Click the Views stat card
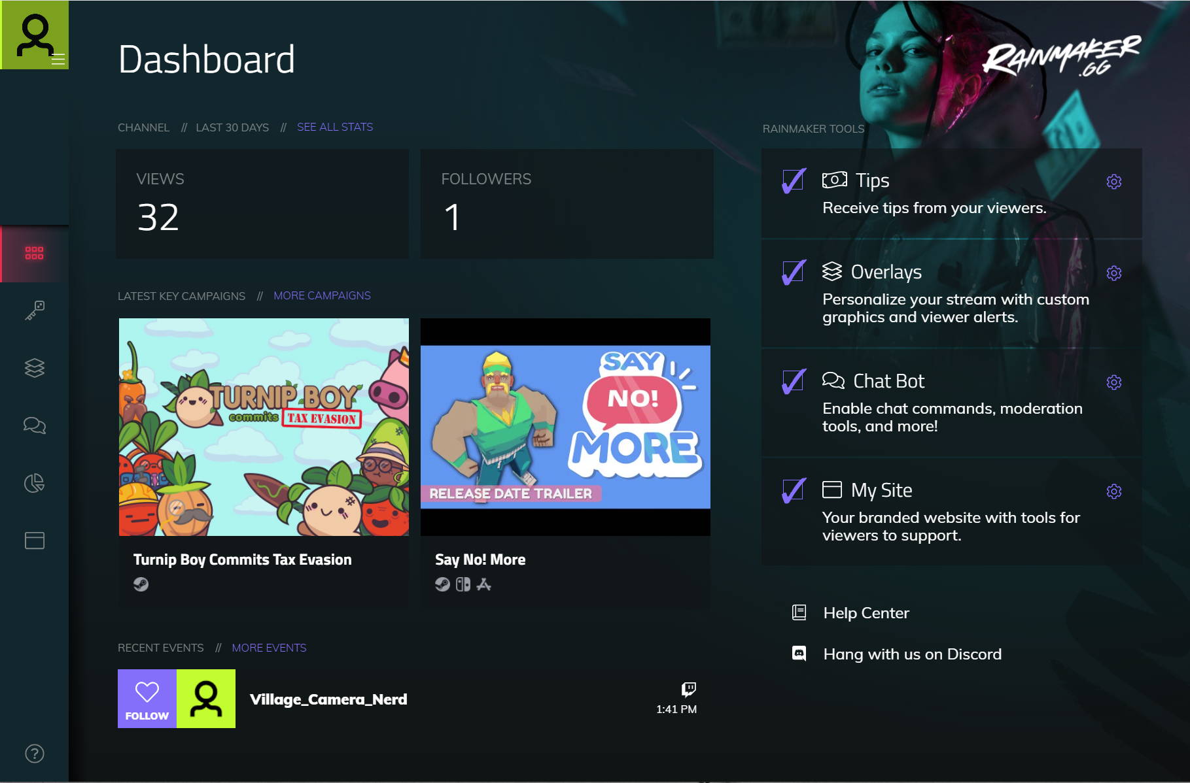The image size is (1190, 783). tap(262, 204)
